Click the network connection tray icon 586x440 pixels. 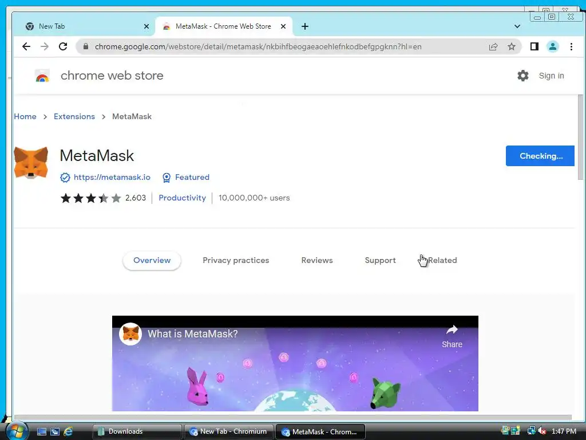pos(531,431)
